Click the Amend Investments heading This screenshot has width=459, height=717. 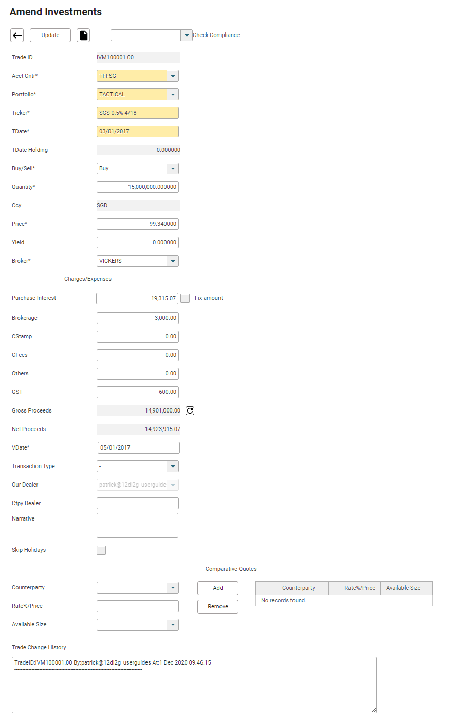[56, 12]
